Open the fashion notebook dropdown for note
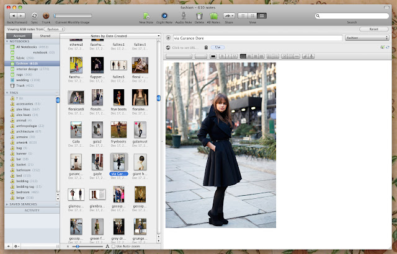This screenshot has height=254, width=397. coord(367,38)
